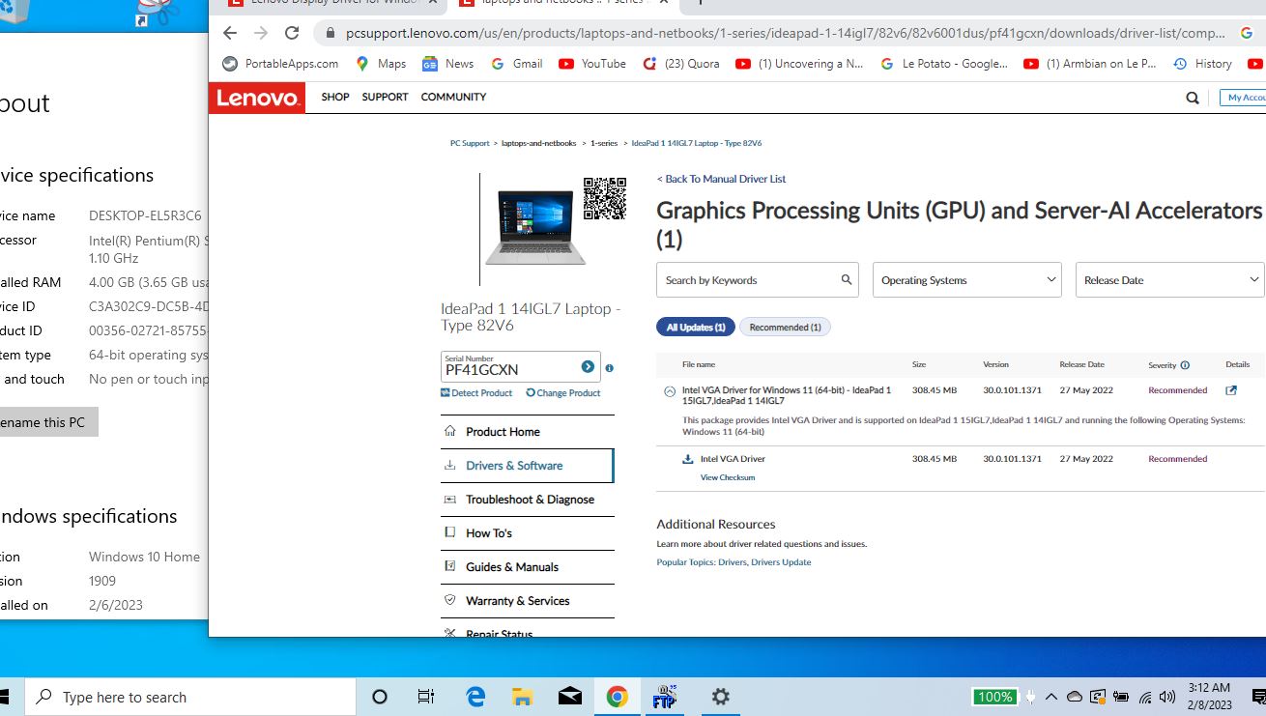Click the Chrome icon in the taskbar
This screenshot has width=1266, height=716.
pyautogui.click(x=618, y=697)
